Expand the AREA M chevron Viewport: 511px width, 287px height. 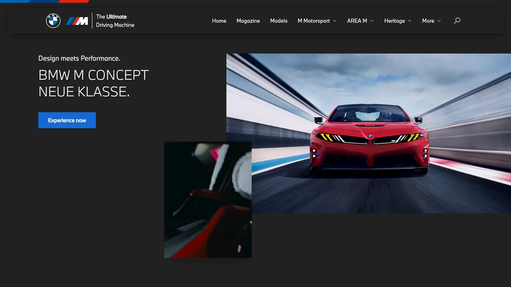coord(372,21)
